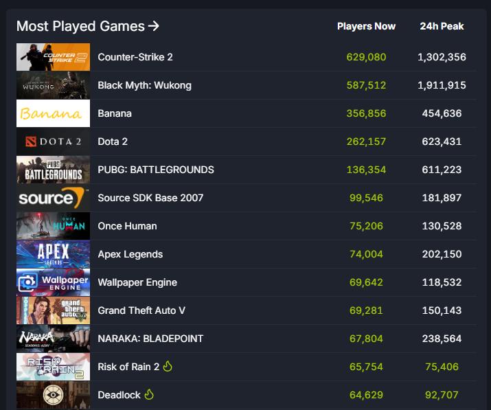This screenshot has height=410, width=491.
Task: Click the 629,080 players now value
Action: [367, 57]
